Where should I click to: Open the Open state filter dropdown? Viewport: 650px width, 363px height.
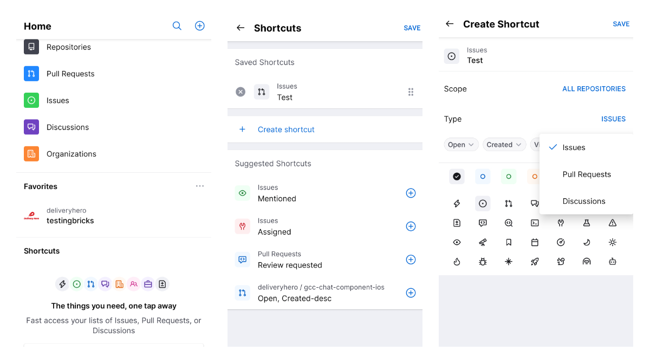point(461,144)
